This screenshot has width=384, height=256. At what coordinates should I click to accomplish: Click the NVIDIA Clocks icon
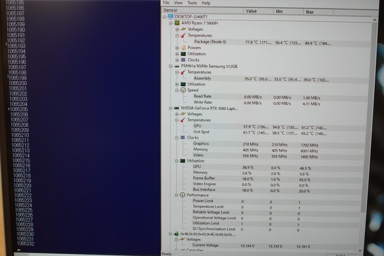click(x=183, y=137)
